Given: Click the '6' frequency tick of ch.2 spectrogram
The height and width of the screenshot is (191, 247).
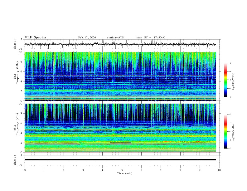Looking at the screenshot, I should tap(22, 123).
